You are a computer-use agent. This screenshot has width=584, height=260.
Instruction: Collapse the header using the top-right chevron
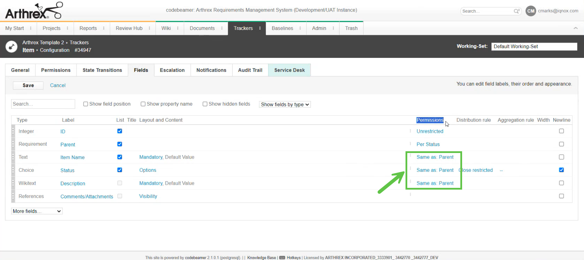(576, 28)
